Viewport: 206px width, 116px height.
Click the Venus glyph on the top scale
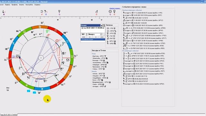pos(115,12)
